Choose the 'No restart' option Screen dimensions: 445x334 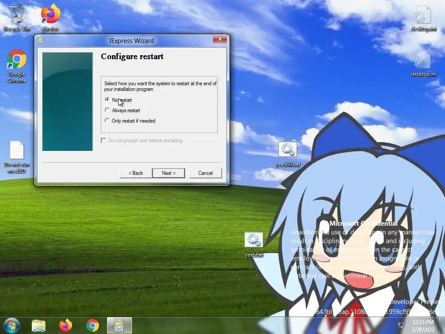[118, 100]
